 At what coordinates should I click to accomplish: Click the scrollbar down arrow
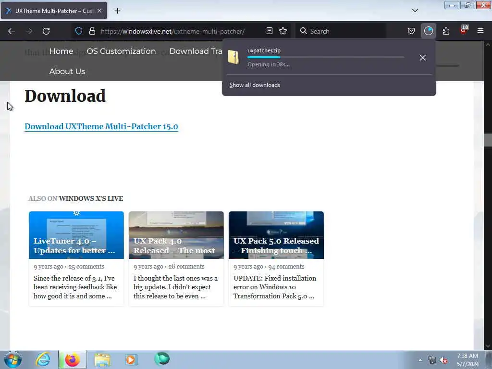(488, 346)
